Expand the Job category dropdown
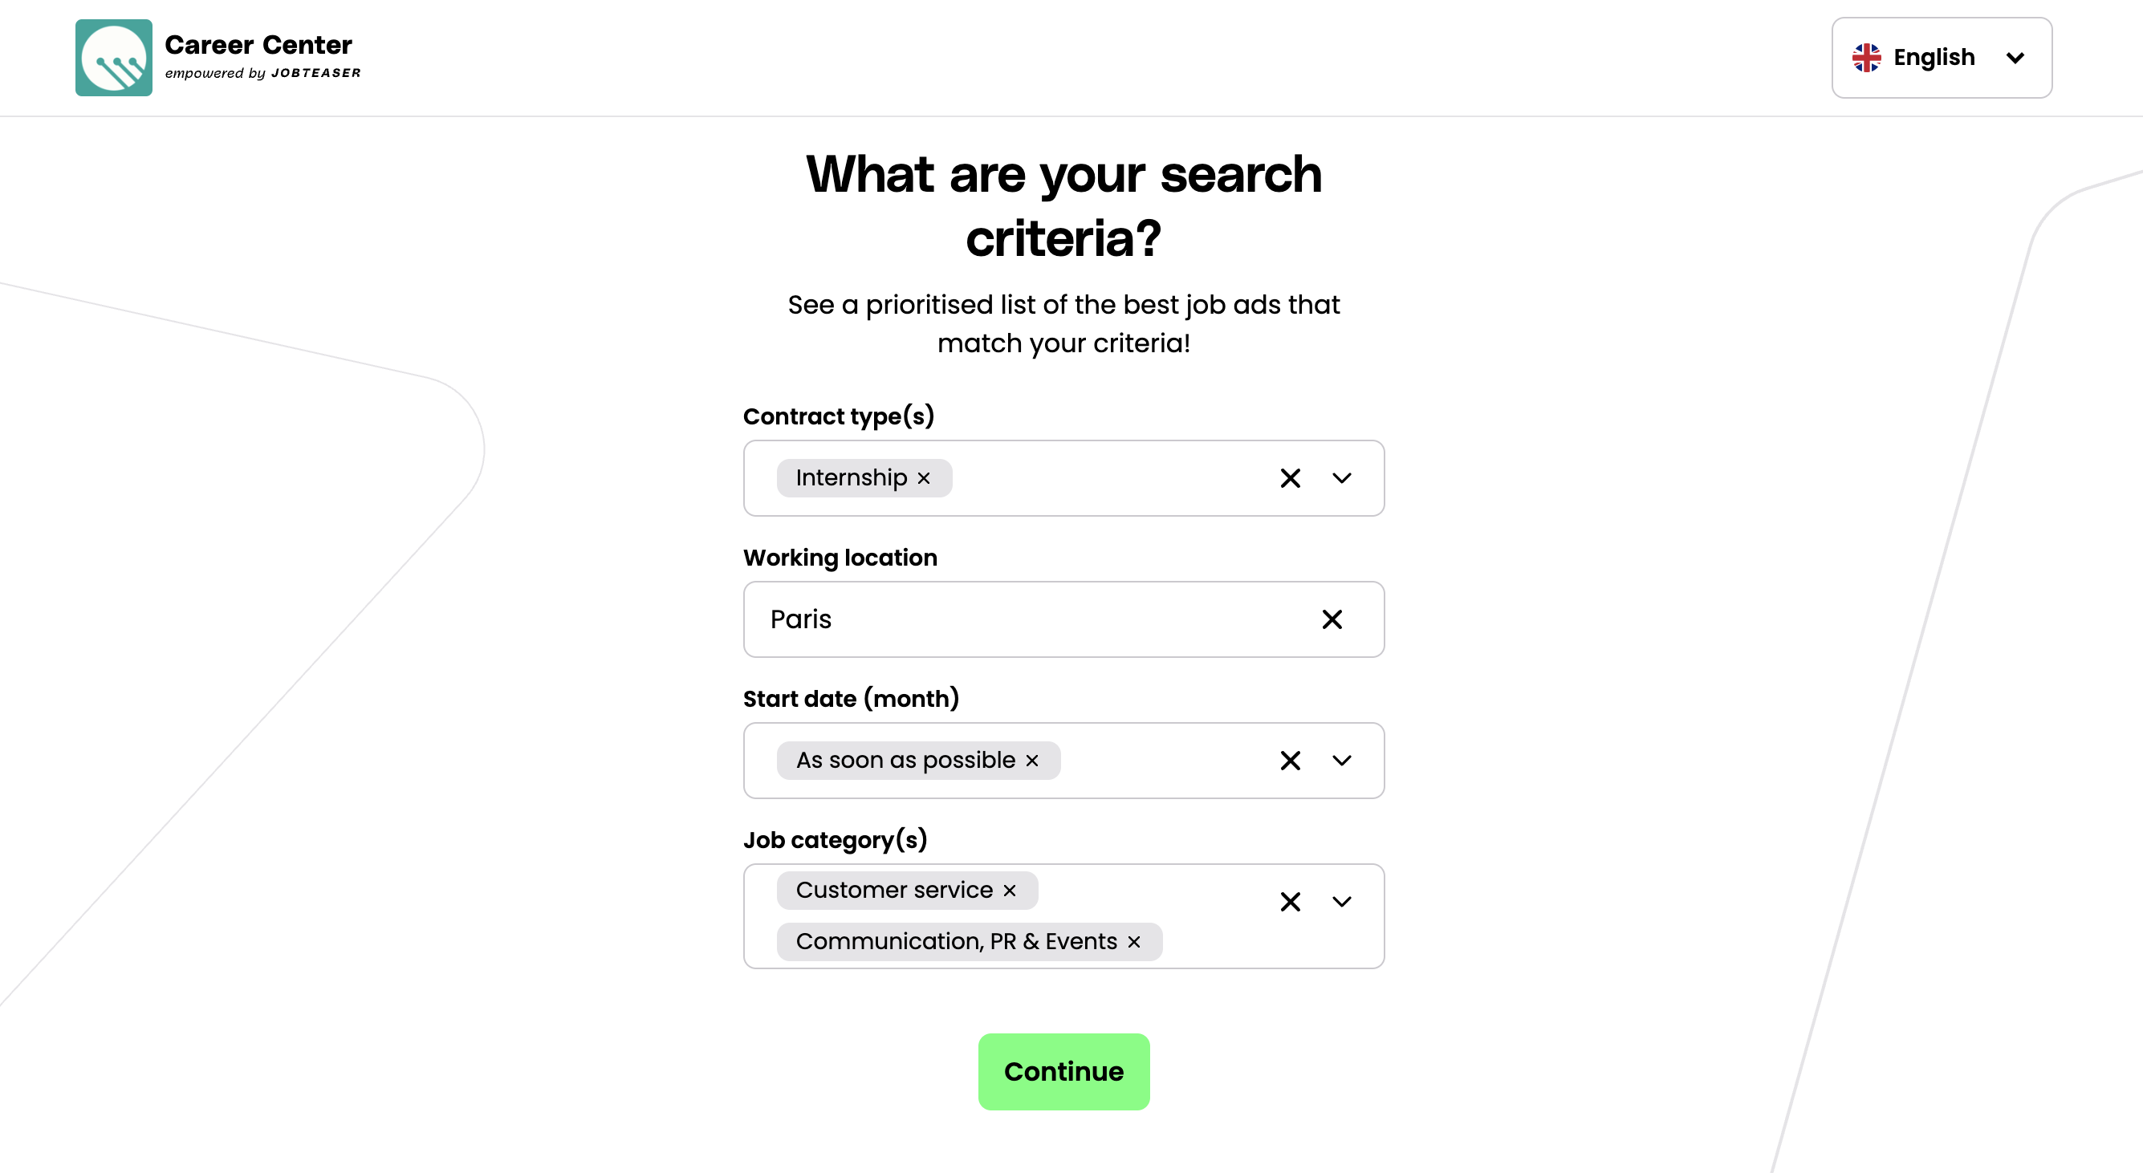This screenshot has height=1173, width=2143. 1341,902
